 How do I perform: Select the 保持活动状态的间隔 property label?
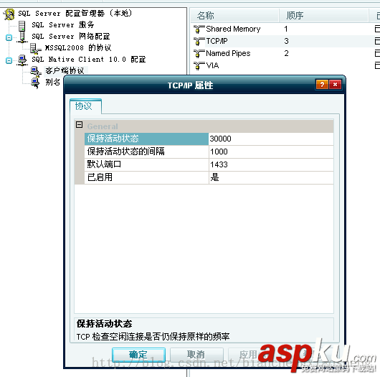point(146,152)
